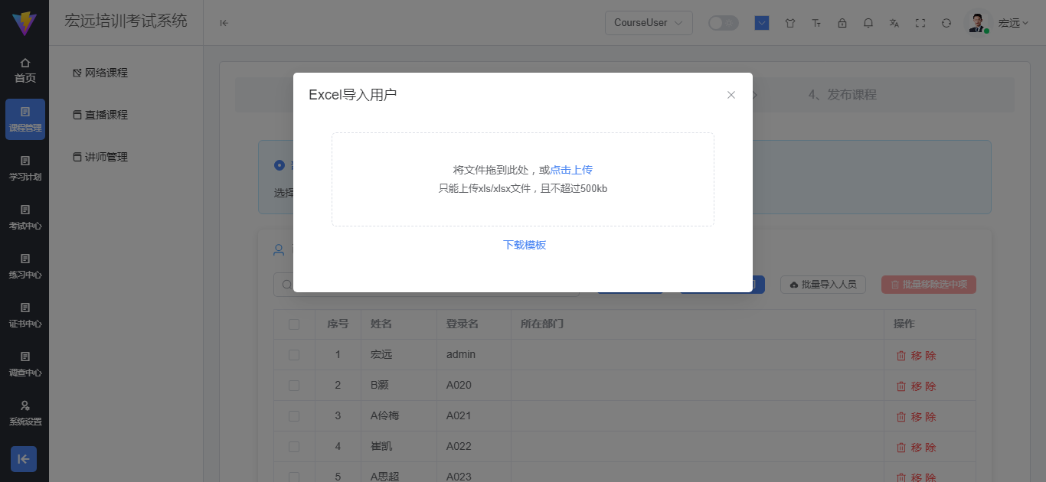
Task: Enter fullscreen with the expand icon
Action: [920, 23]
